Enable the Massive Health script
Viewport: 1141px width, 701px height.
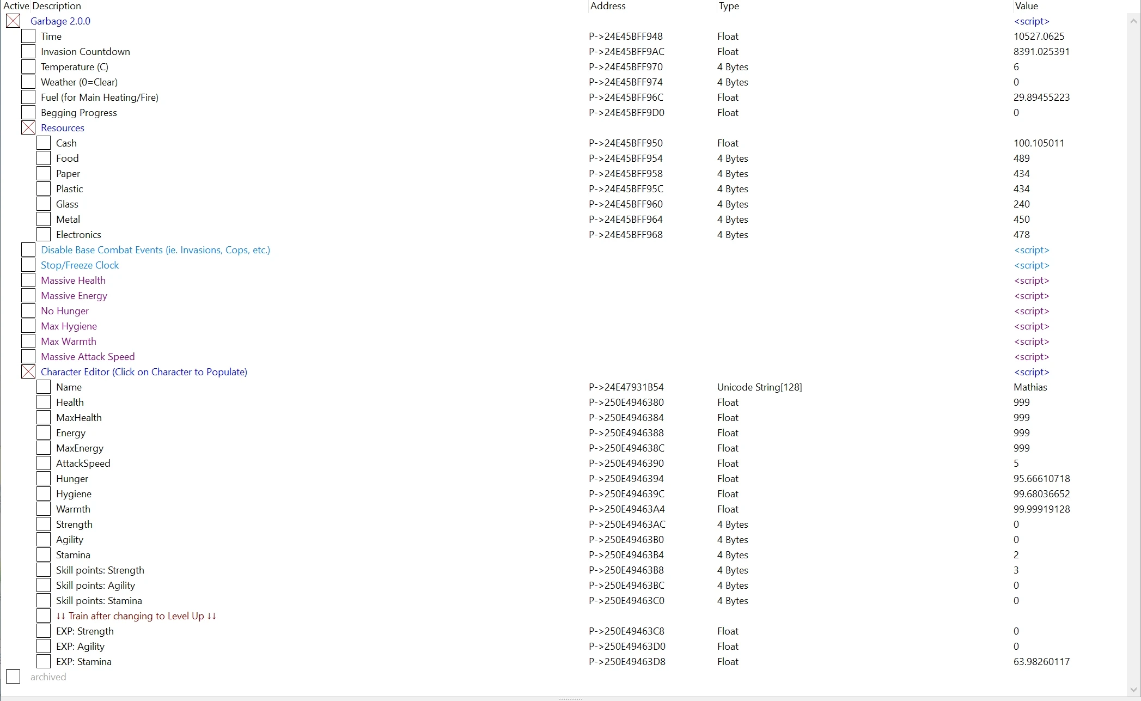pos(28,281)
